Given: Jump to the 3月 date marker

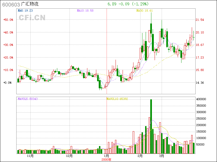Looking at the screenshot, I should 162,156.
